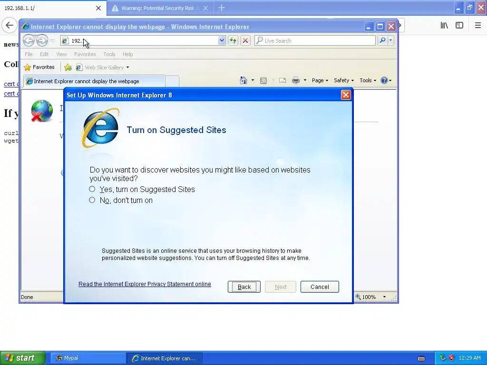Open search provider dropdown arrow
Viewport: 487px width, 365px height.
(391, 40)
